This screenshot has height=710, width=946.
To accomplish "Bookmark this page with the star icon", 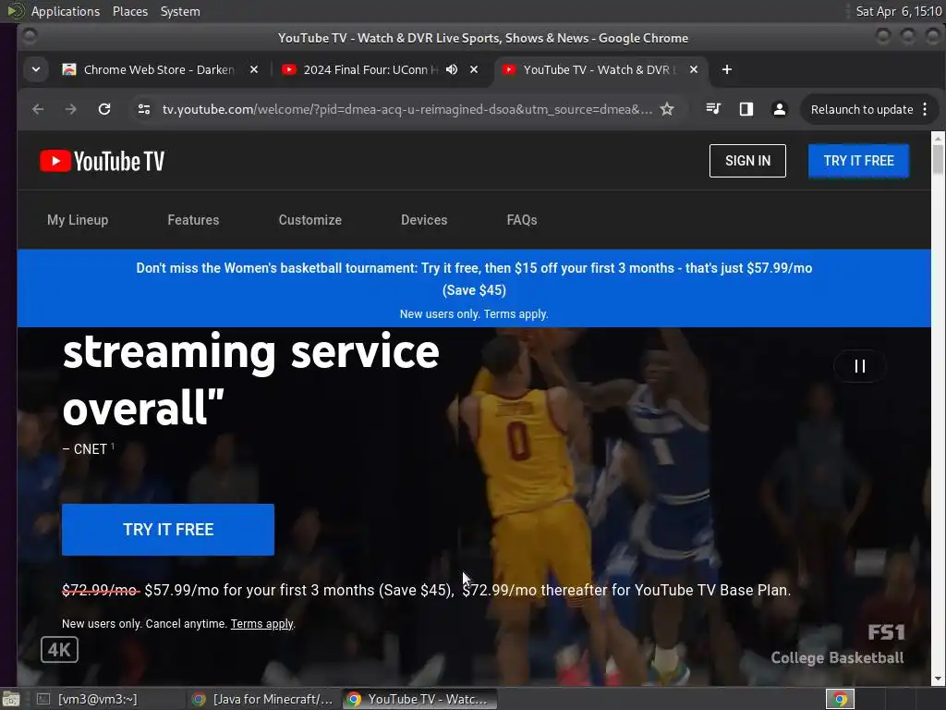I will 667,109.
